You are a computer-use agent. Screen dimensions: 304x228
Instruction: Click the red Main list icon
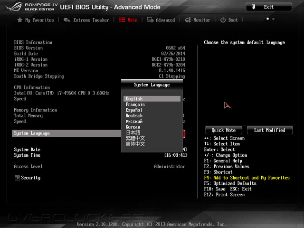point(122,20)
